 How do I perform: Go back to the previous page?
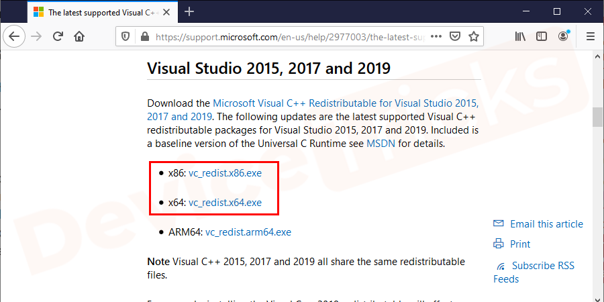[x=14, y=37]
